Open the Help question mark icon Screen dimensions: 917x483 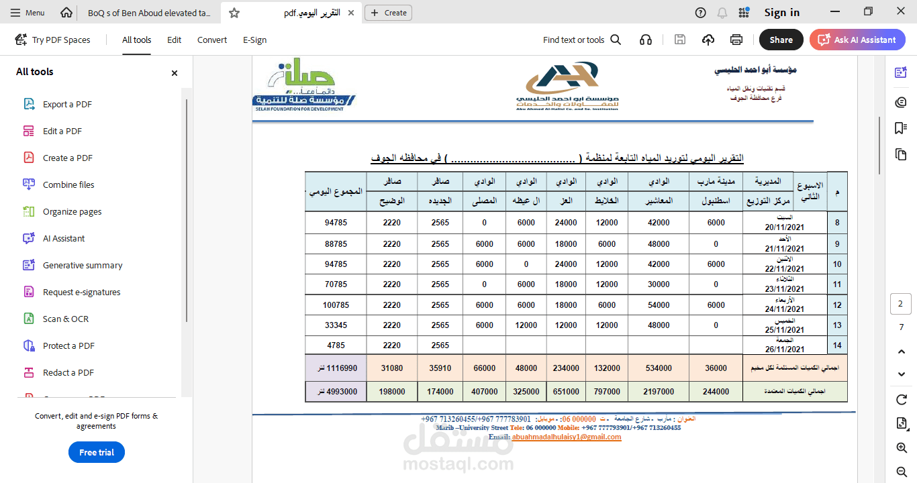click(701, 13)
